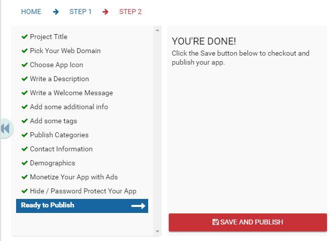The width and height of the screenshot is (332, 241).
Task: Collapse sidebar with double-arrow rewind icon
Action: (x=6, y=128)
